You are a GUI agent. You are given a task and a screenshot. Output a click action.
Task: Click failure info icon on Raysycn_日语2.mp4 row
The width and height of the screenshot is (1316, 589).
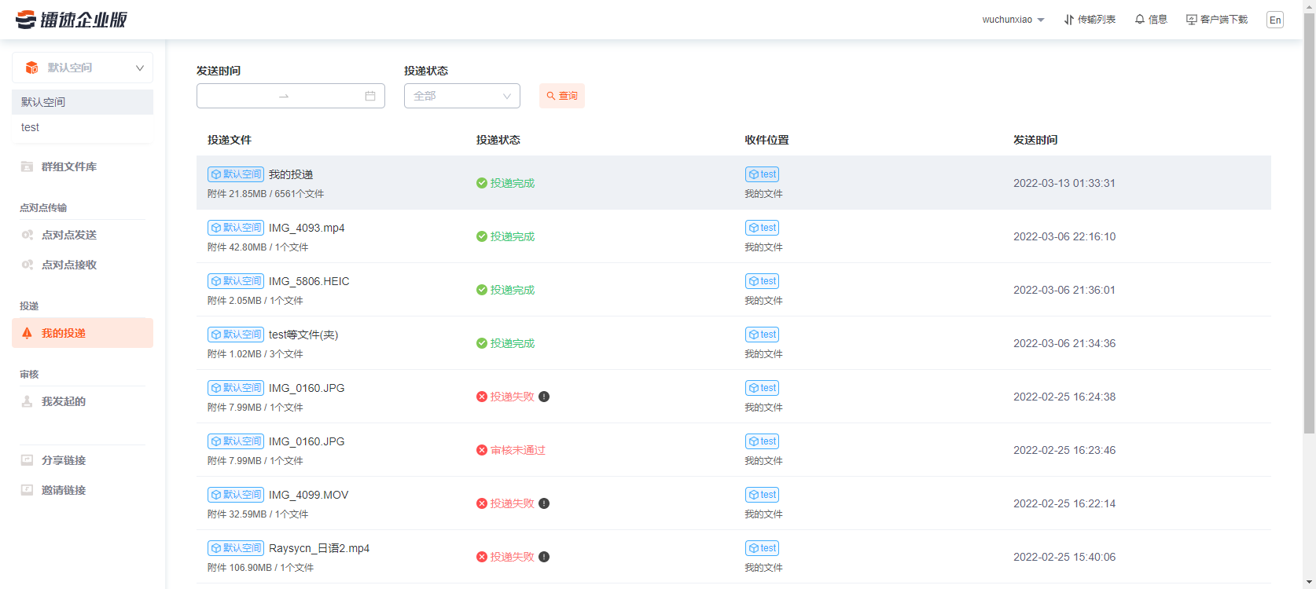pos(544,557)
